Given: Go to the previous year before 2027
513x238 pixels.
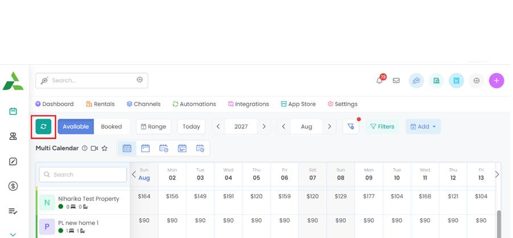Looking at the screenshot, I should pos(218,127).
